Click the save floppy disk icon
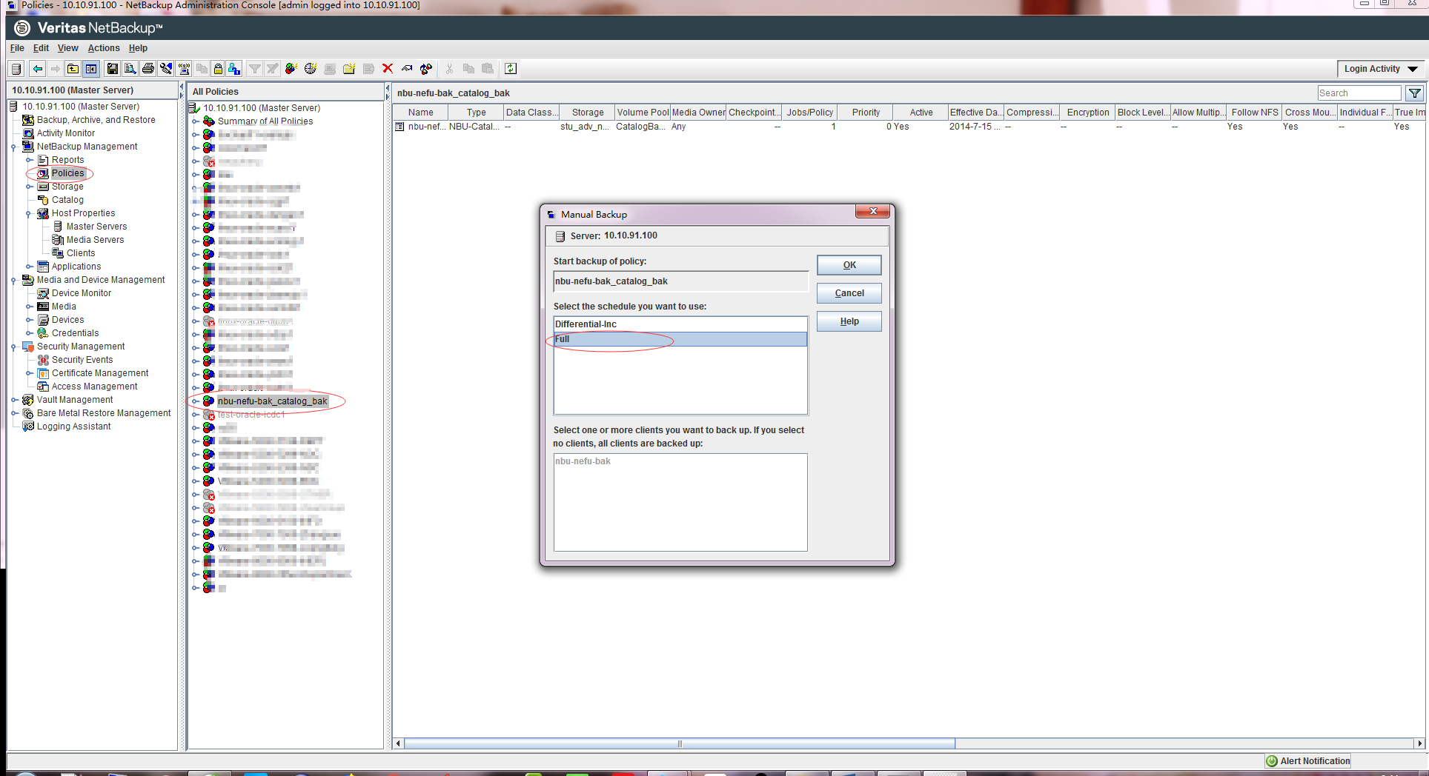This screenshot has width=1429, height=776. point(112,69)
